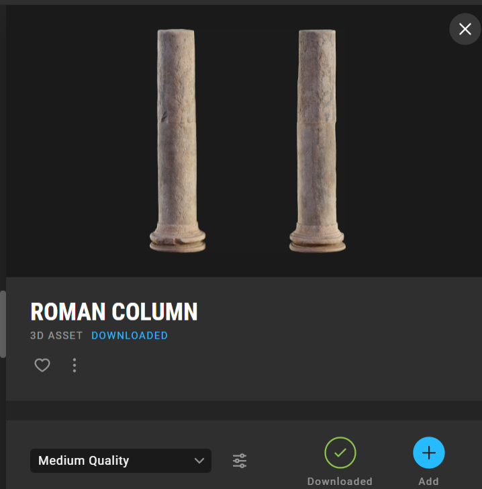Click the ROMAN COLUMN title heading
482x489 pixels.
tap(114, 312)
